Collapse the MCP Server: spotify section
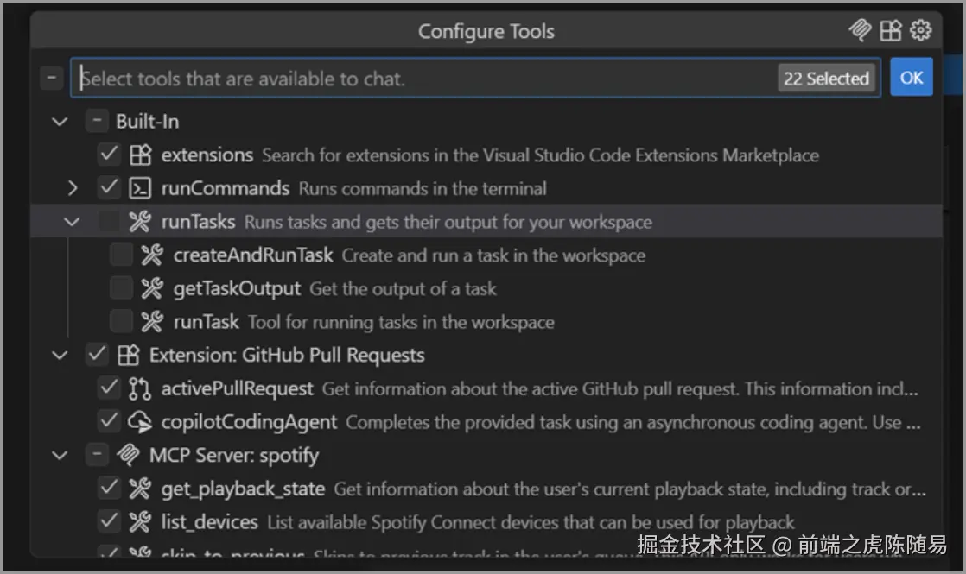The height and width of the screenshot is (574, 966). pyautogui.click(x=60, y=456)
